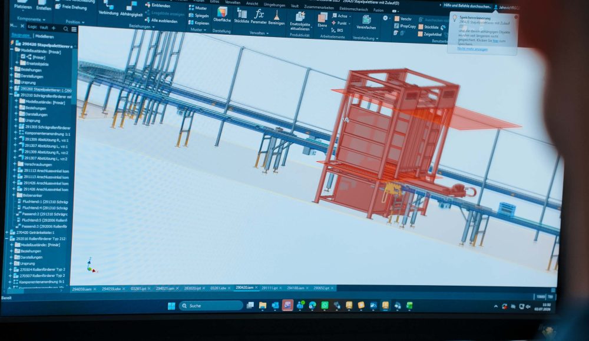The image size is (589, 341).
Task: Collapse the 292016 Rollenförderer Typ 212 node
Action: pos(6,239)
